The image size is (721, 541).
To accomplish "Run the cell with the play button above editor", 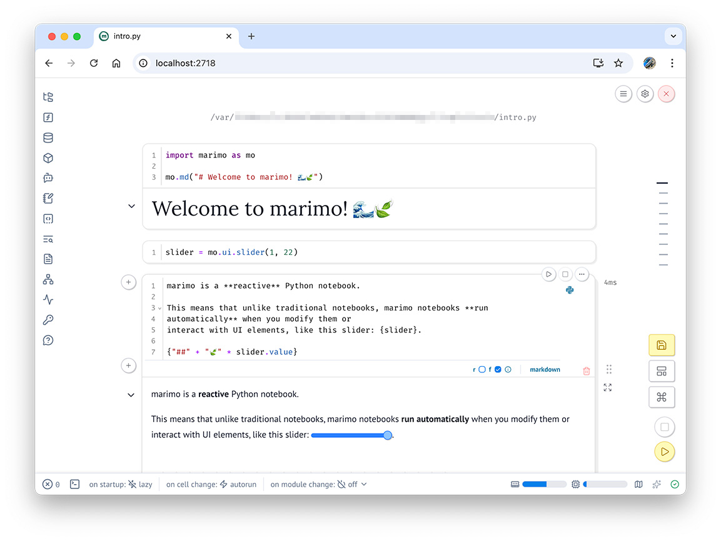I will coord(548,274).
